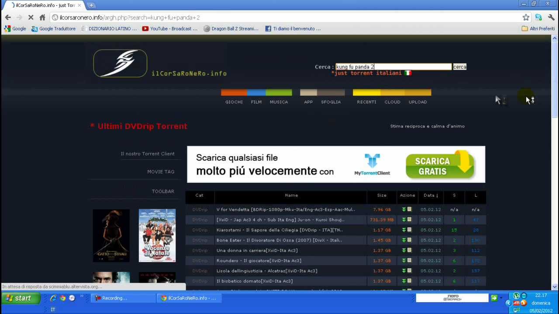The image size is (559, 314).
Task: Sort table by Data column
Action: click(x=431, y=195)
